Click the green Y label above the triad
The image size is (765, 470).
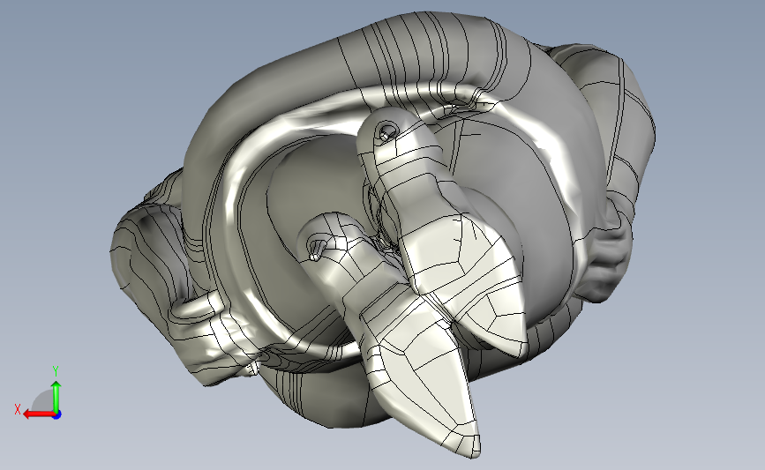pyautogui.click(x=56, y=371)
